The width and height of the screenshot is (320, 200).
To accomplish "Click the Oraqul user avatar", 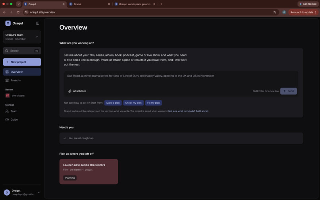I will (7, 192).
